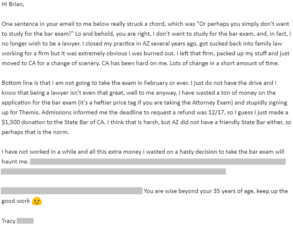Click the name "Tracy" in the signature

(9, 221)
